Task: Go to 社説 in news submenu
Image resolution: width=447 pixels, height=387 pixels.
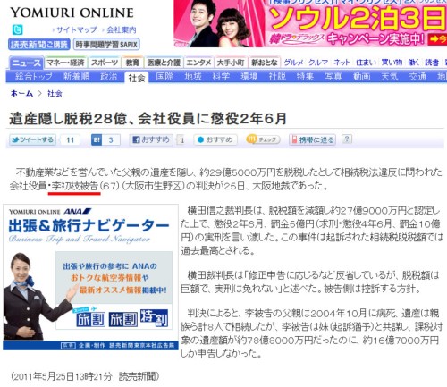Action: coord(277,77)
